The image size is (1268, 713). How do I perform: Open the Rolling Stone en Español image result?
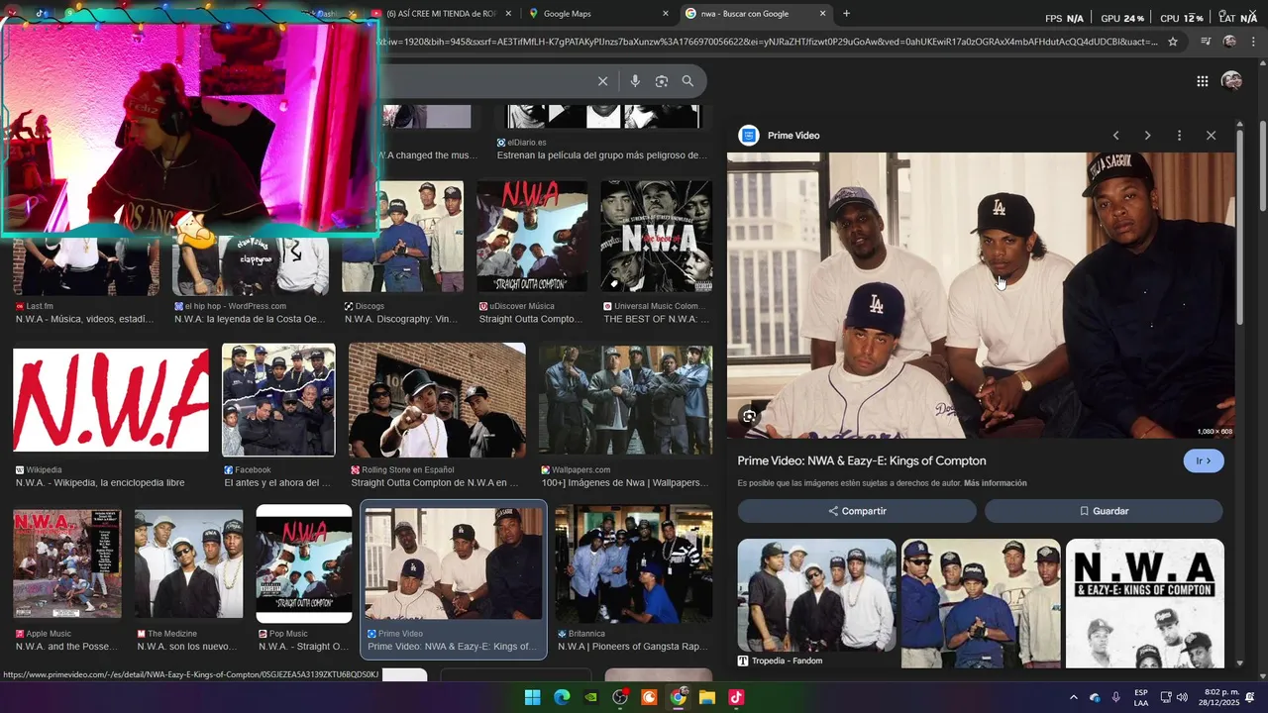437,400
